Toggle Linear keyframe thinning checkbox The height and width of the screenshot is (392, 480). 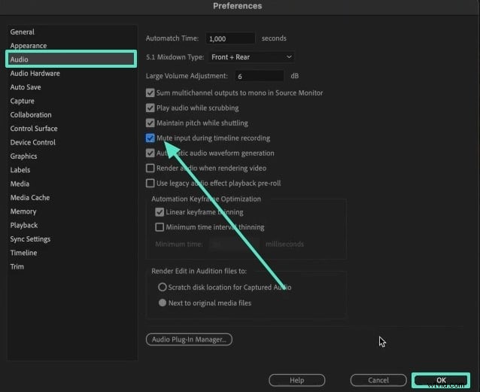point(159,212)
